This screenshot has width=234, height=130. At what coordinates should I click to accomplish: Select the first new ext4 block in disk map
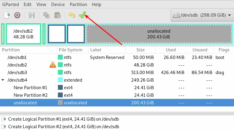click(57, 34)
